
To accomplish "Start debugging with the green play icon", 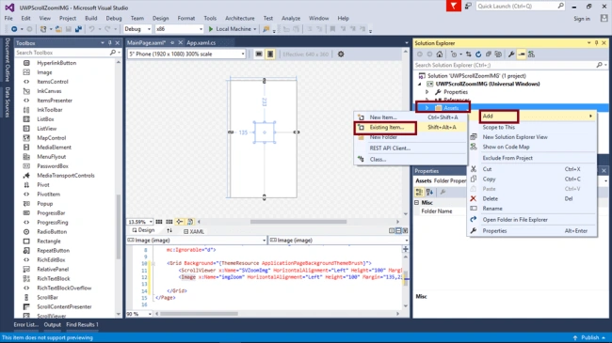I will [211, 29].
